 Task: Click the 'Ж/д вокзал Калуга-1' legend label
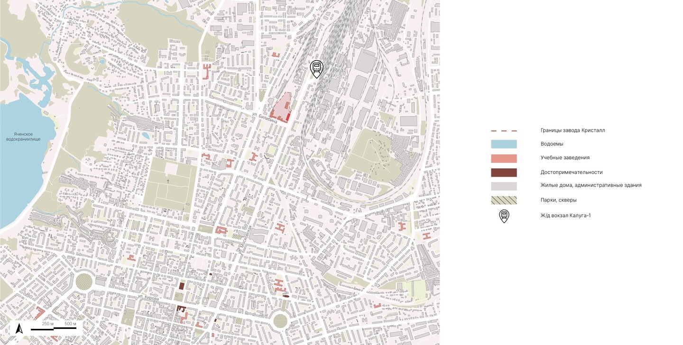coord(565,216)
